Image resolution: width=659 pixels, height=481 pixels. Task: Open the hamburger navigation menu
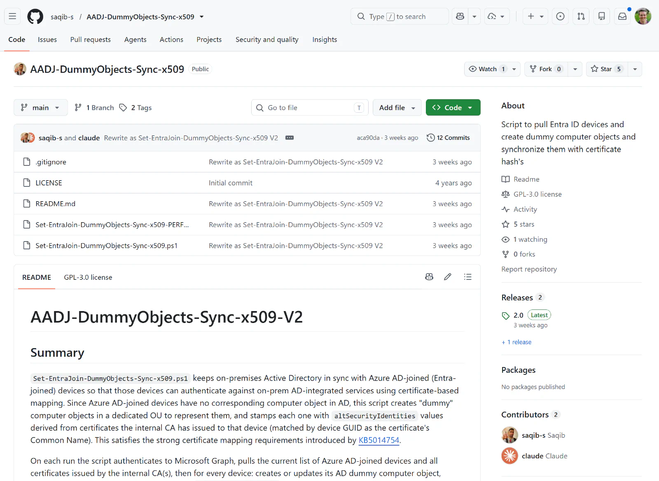point(12,16)
